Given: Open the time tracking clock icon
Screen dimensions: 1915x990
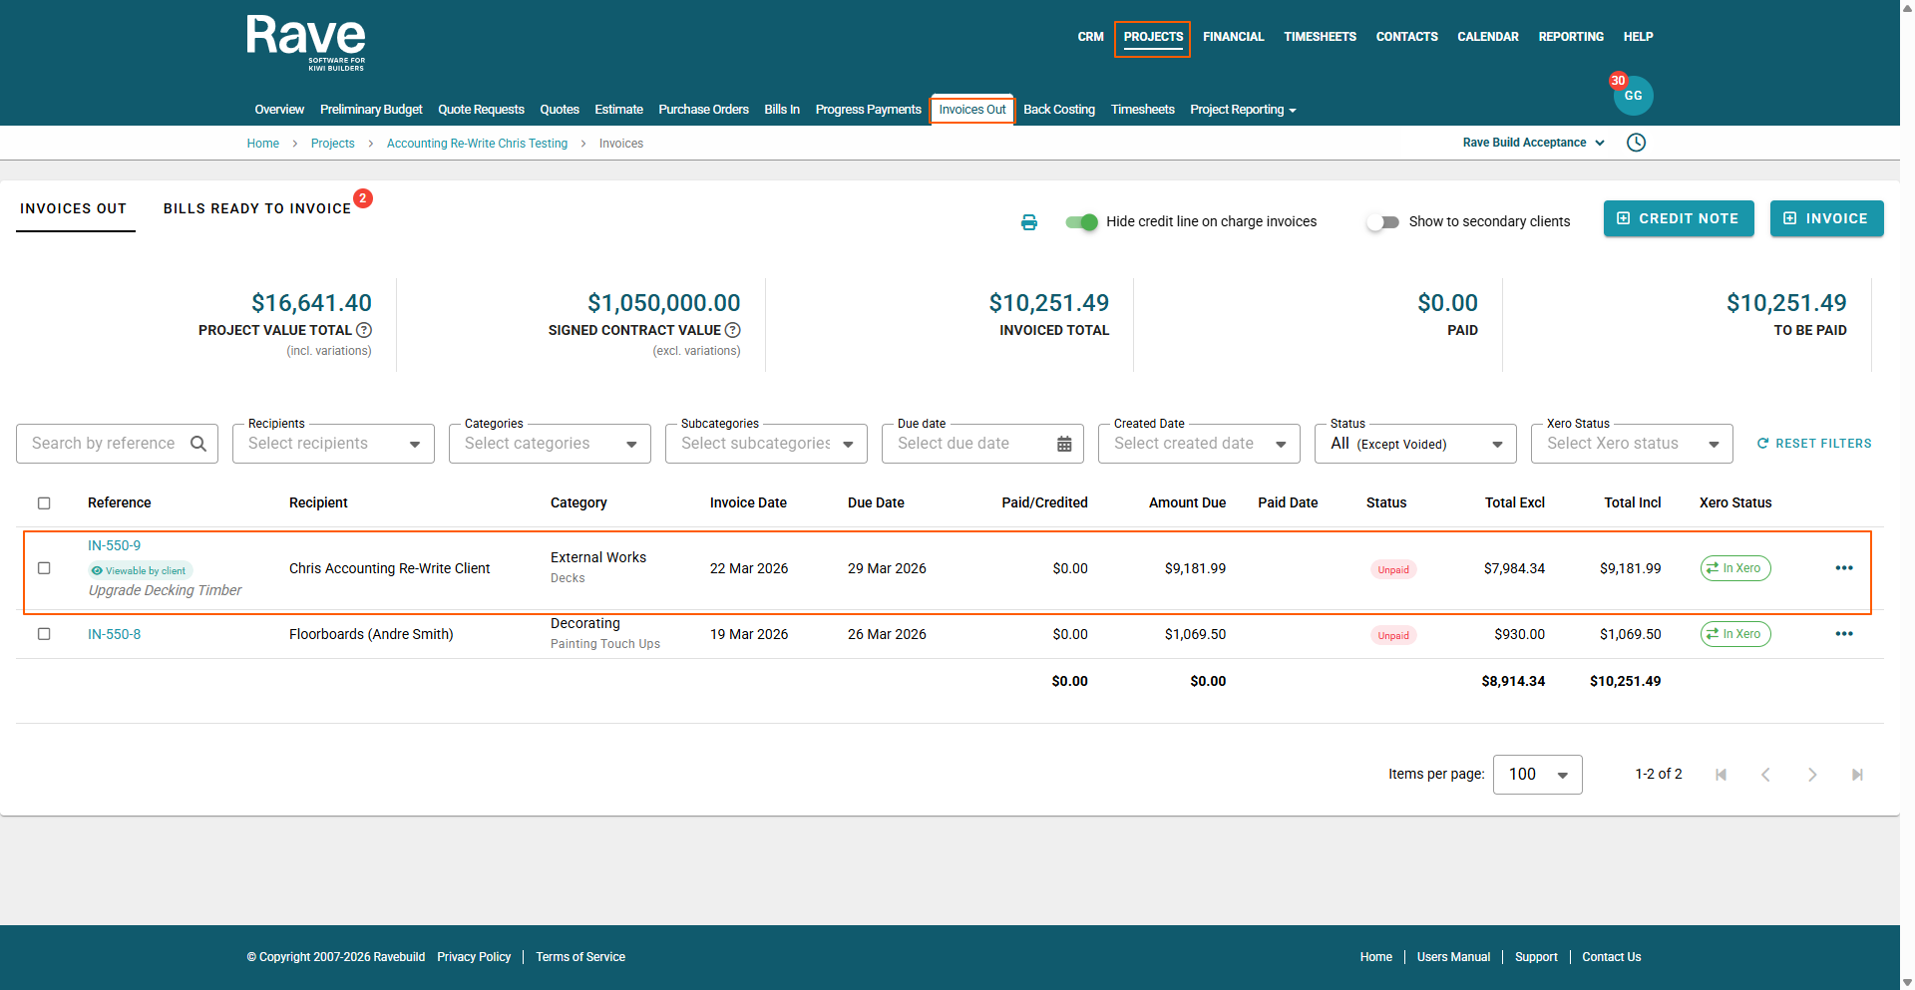Looking at the screenshot, I should tap(1636, 143).
